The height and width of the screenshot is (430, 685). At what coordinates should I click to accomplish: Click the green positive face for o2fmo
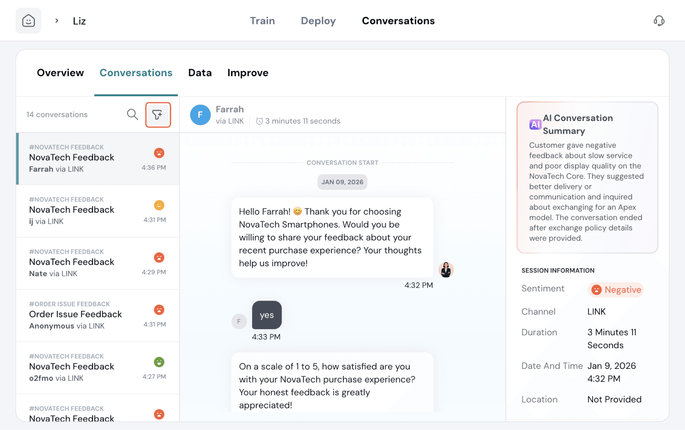point(159,362)
